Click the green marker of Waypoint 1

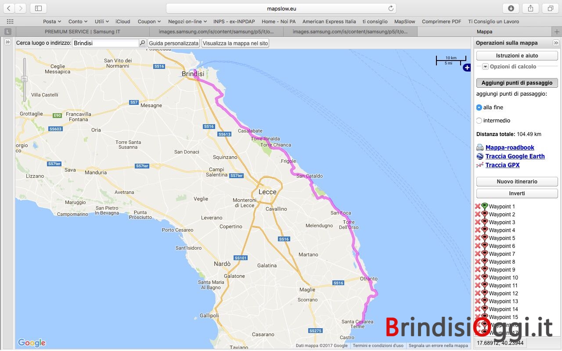coord(485,206)
